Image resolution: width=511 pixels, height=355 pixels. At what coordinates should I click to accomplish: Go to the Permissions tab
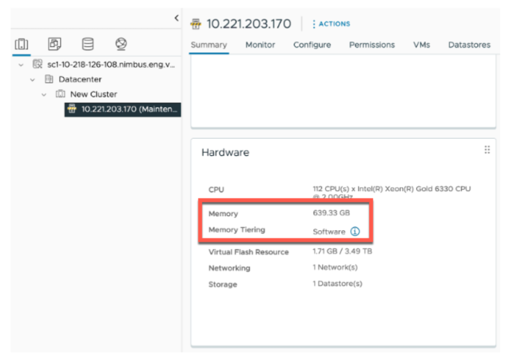(372, 45)
